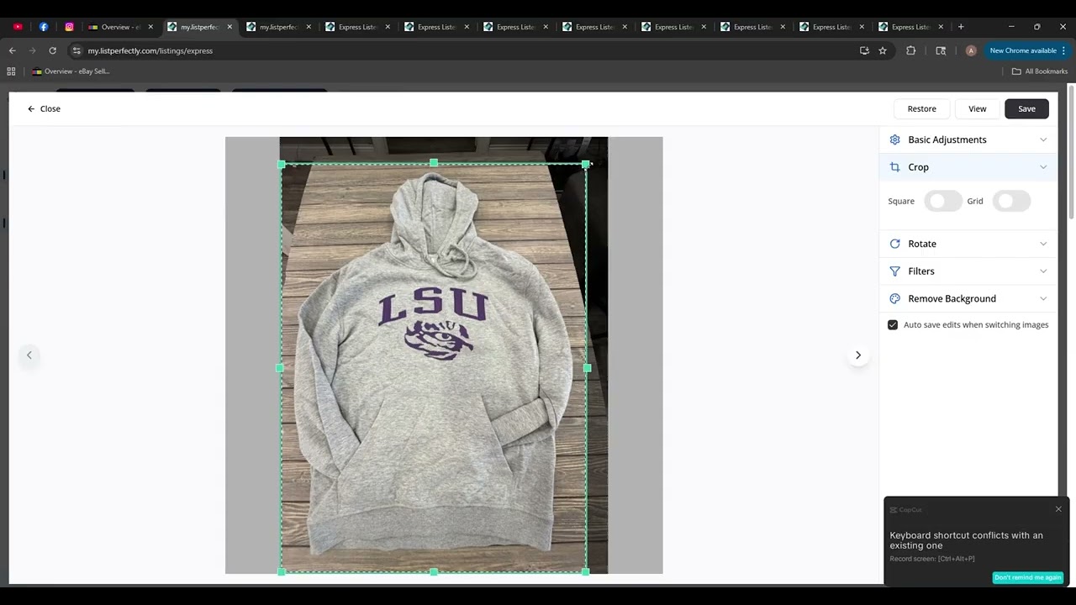Open the Chrome extensions puzzle icon

(910, 50)
